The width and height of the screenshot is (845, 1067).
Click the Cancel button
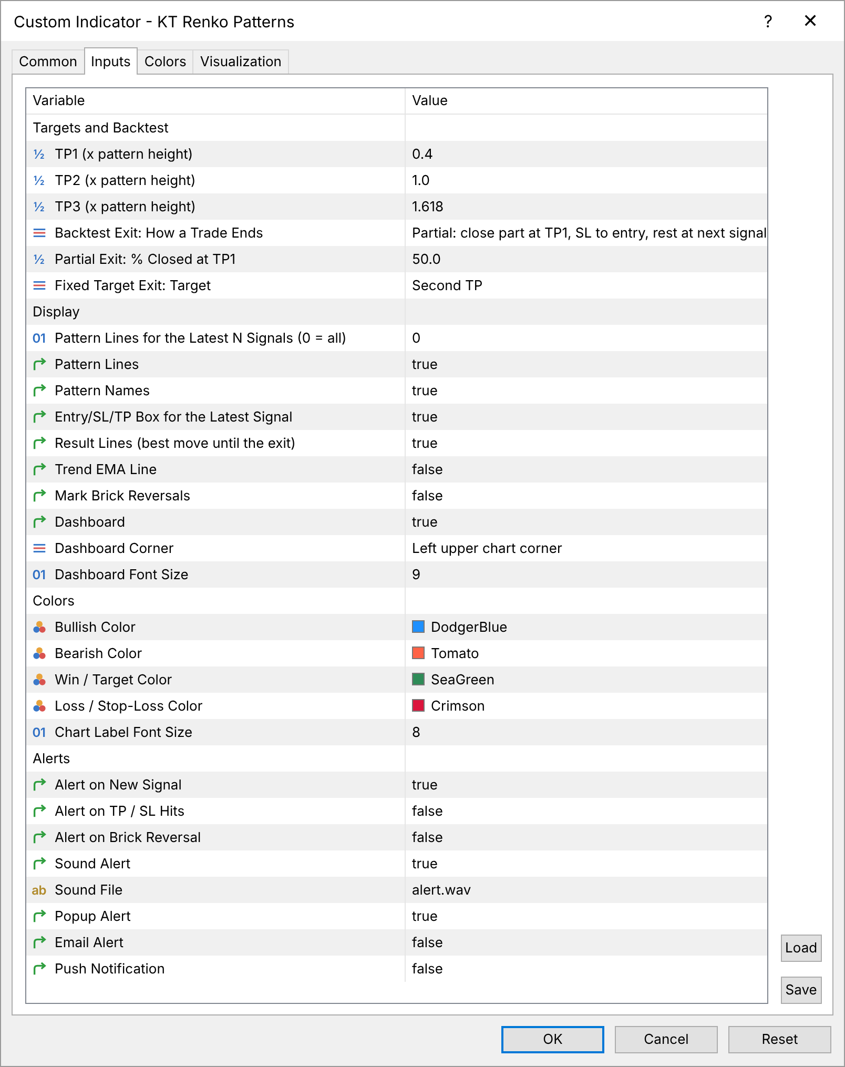point(666,1039)
